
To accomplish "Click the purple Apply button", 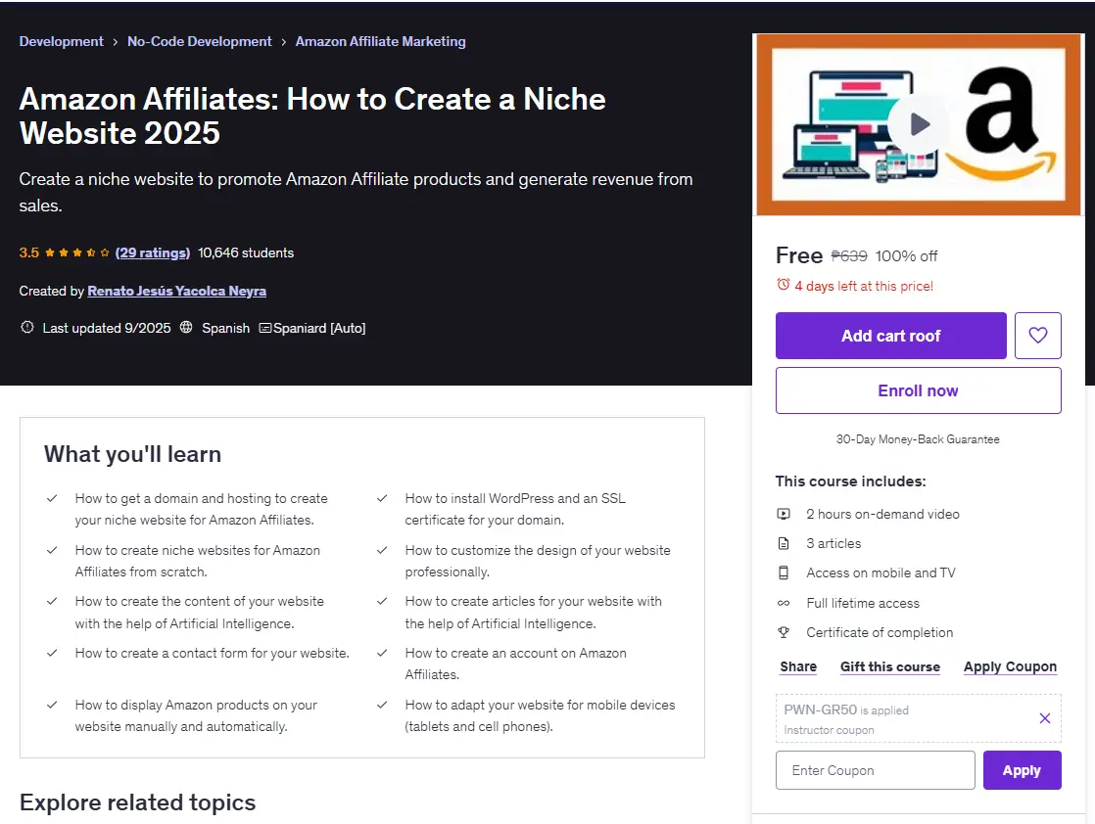I will [x=1022, y=770].
